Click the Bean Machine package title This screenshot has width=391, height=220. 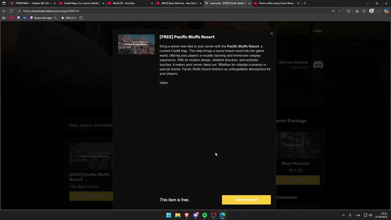295,163
